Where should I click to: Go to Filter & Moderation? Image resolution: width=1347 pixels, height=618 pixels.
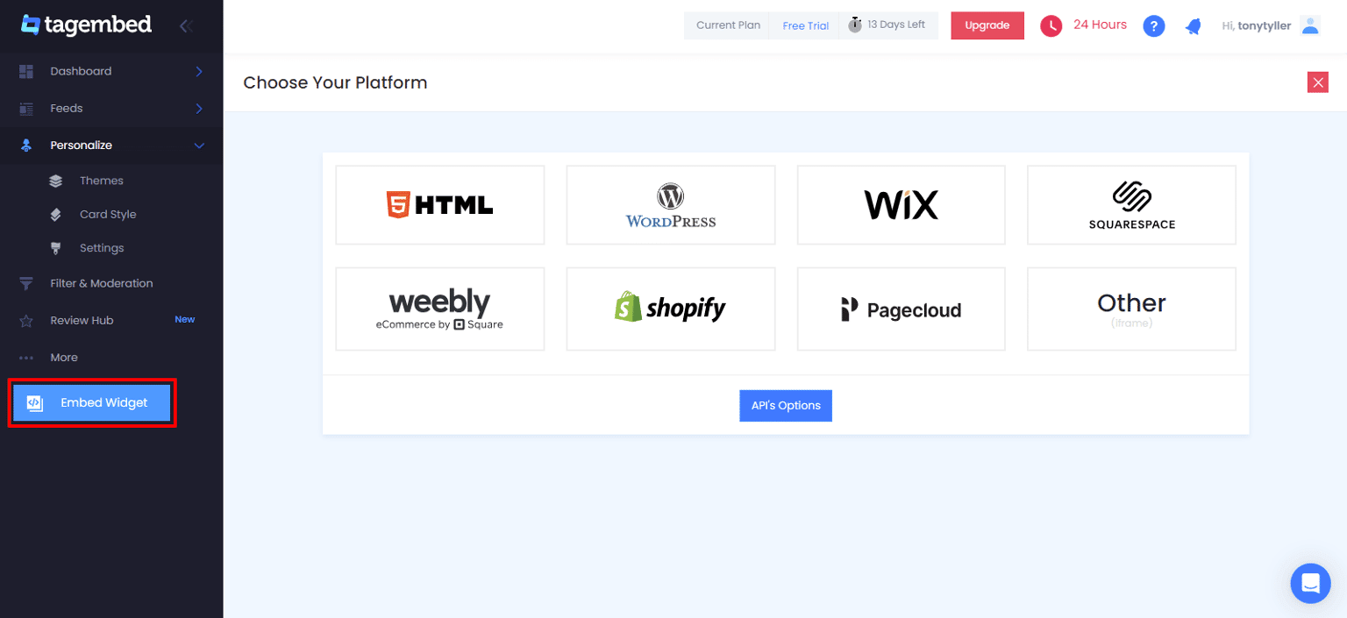[x=101, y=283]
